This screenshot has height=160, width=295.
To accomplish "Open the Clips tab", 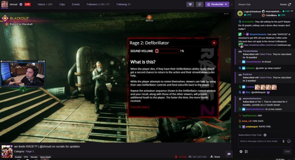I will point(62,4).
